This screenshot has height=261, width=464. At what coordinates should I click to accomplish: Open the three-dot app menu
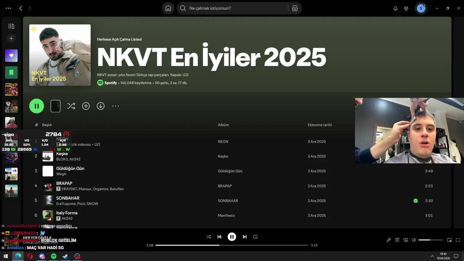(8, 8)
